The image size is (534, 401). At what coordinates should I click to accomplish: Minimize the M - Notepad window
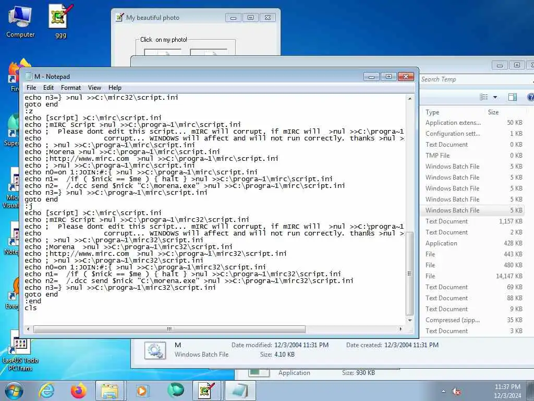click(371, 77)
